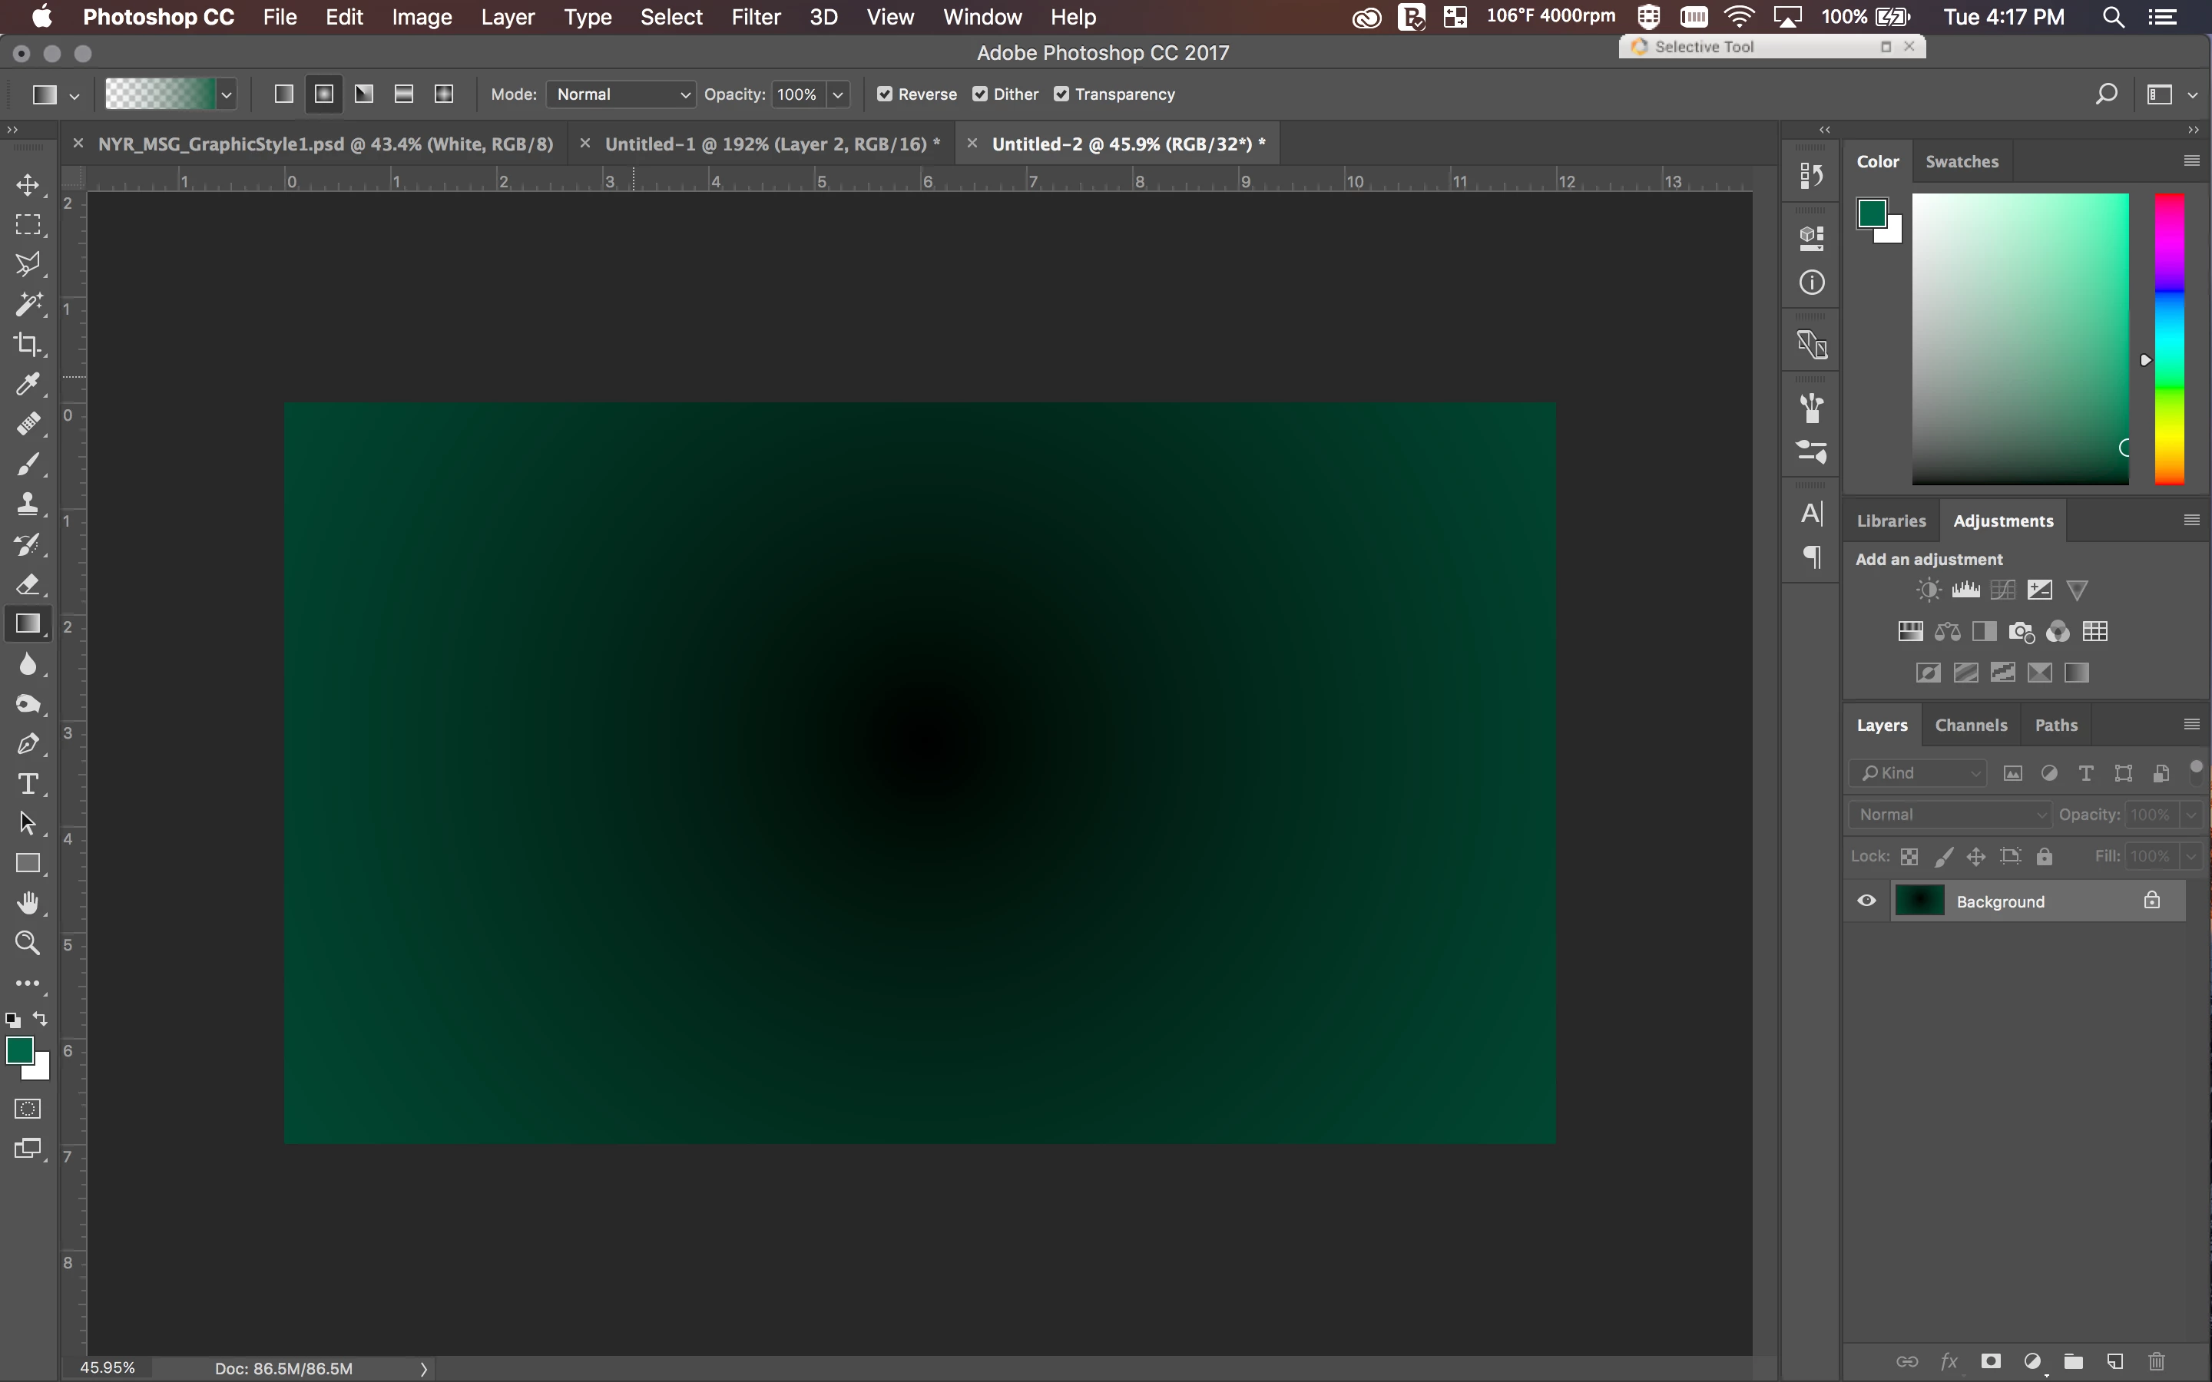Open the Filter menu
This screenshot has height=1382, width=2212.
coord(755,18)
